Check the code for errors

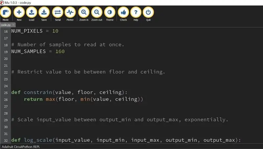click(124, 14)
